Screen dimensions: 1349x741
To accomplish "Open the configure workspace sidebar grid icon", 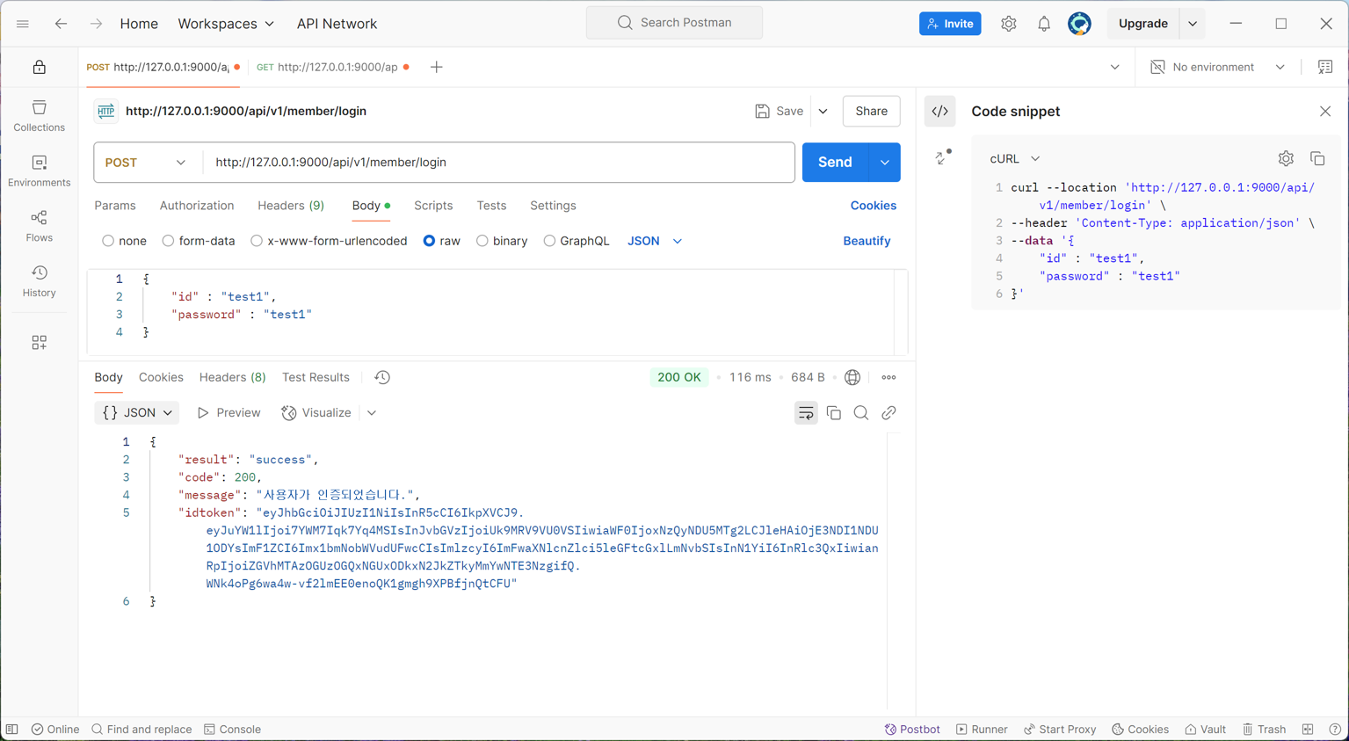I will 40,343.
